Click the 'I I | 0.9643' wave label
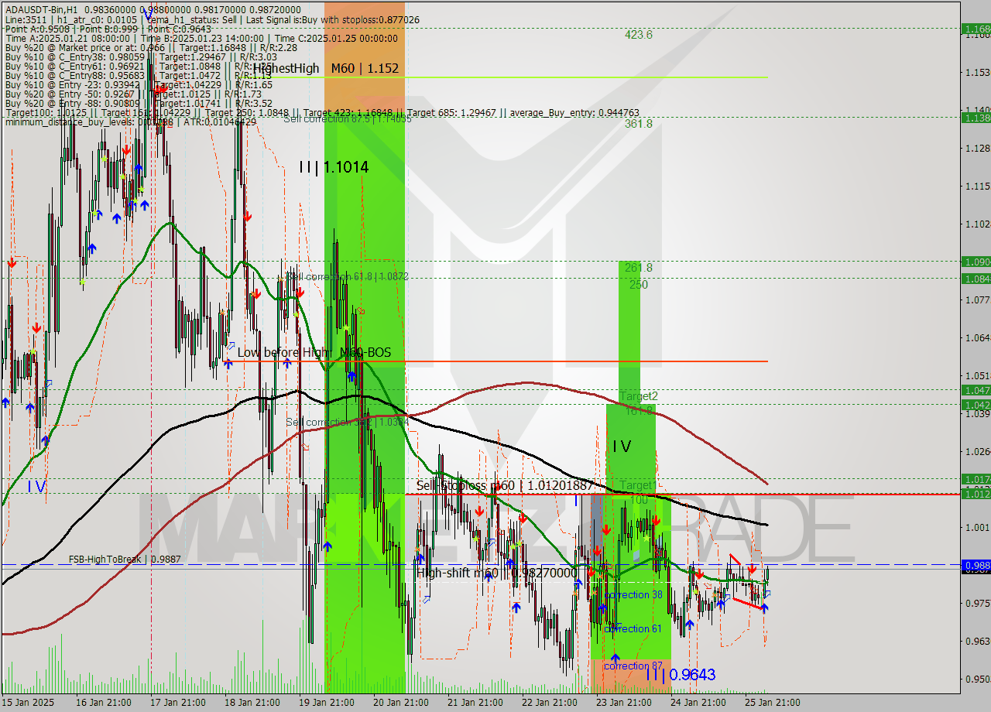The height and width of the screenshot is (712, 991). click(681, 675)
